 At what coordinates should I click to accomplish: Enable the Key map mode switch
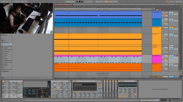(170, 2)
